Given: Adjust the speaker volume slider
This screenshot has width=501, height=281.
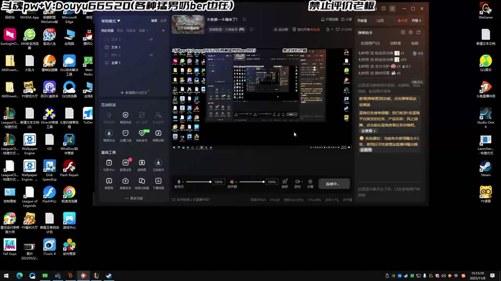Looking at the screenshot, I should [252, 182].
